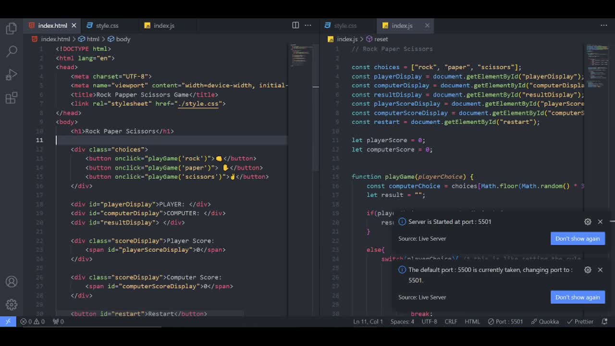Screen dimensions: 615x346
Task: Switch to style.css tab in left editor
Action: pos(107,25)
